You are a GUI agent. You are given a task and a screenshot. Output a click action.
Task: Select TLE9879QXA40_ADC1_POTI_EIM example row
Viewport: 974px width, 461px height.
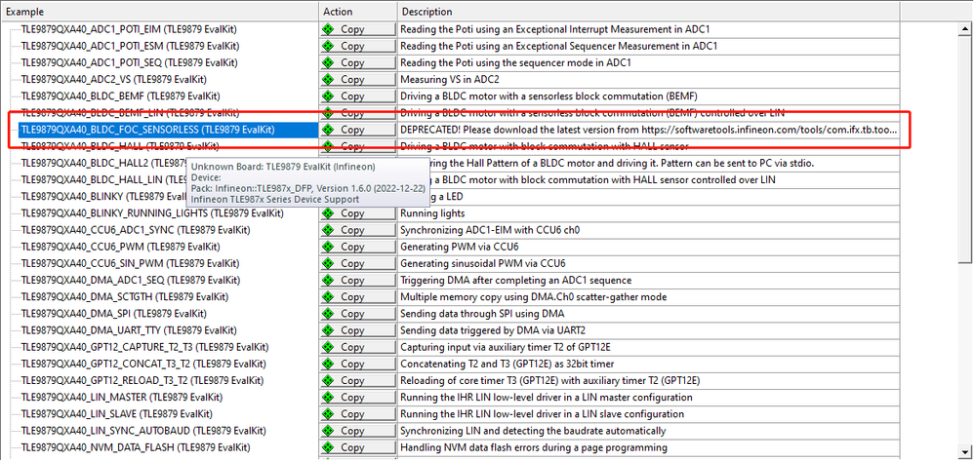tap(129, 29)
